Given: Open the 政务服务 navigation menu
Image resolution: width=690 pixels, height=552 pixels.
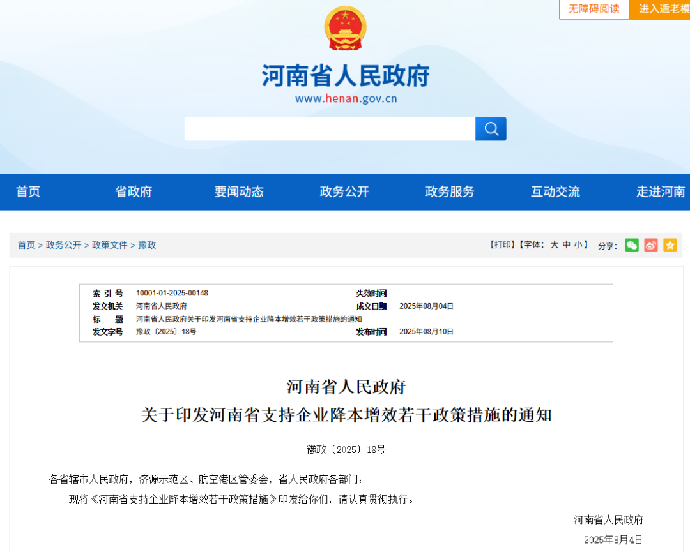Looking at the screenshot, I should click(449, 191).
